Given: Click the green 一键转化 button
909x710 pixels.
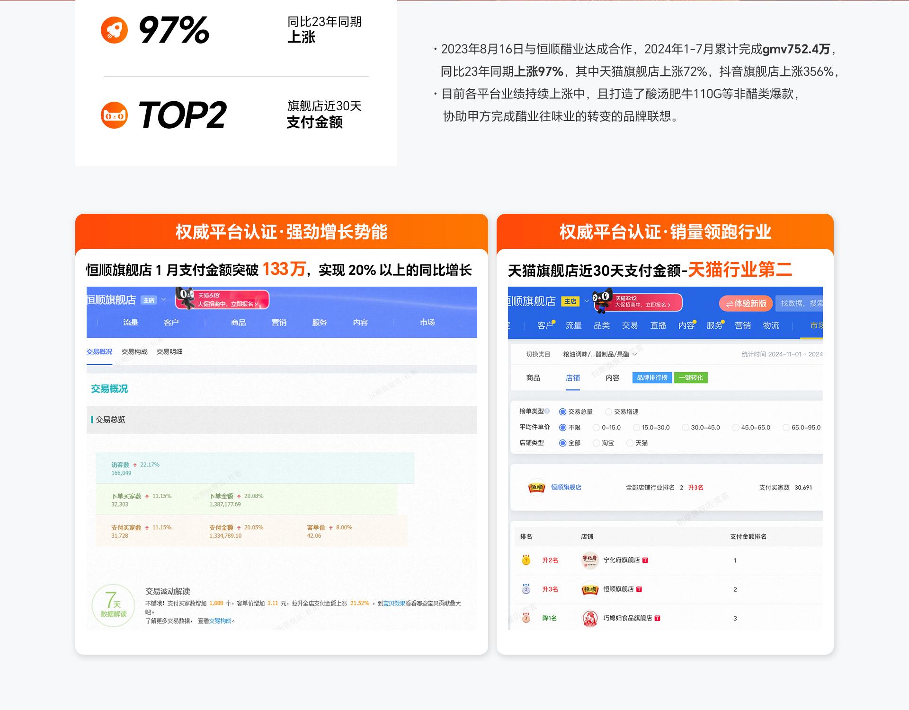Looking at the screenshot, I should 691,378.
